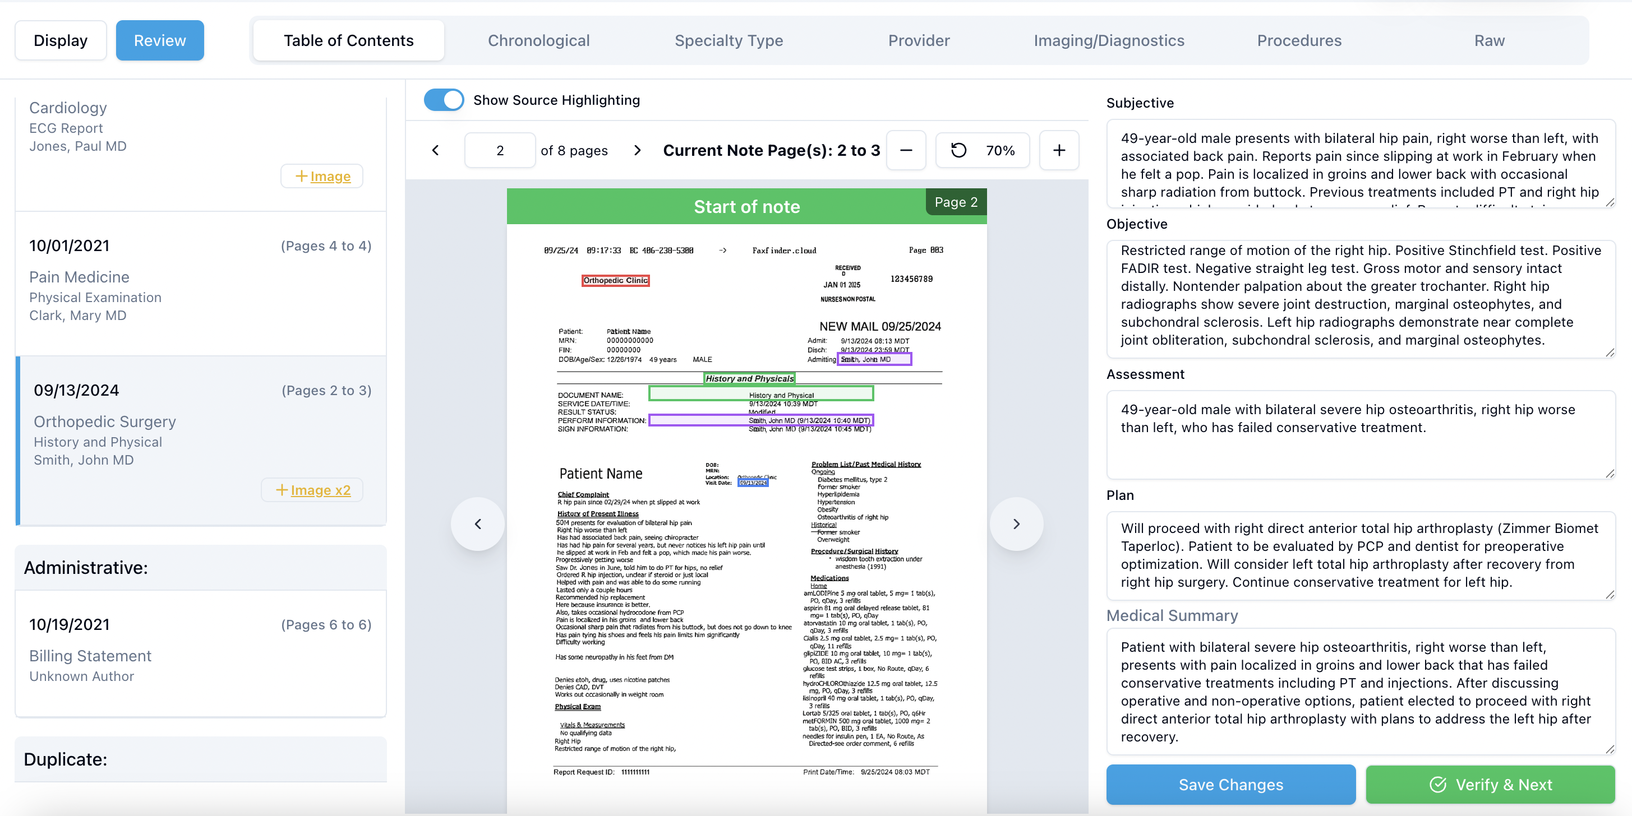The image size is (1632, 816).
Task: Open the Provider tab
Action: tap(919, 40)
